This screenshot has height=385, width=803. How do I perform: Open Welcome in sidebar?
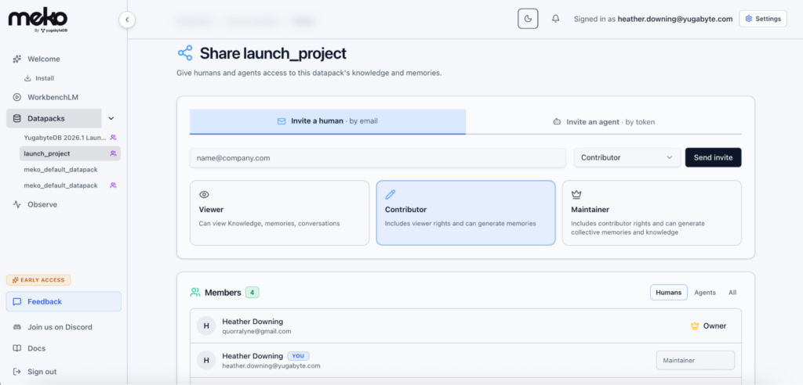pyautogui.click(x=44, y=59)
